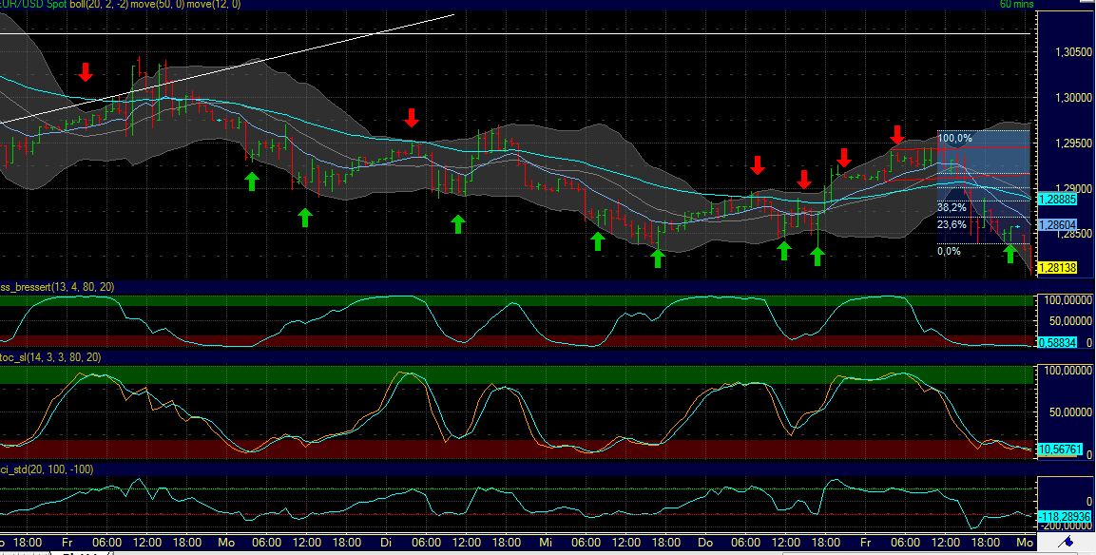1096x555 pixels.
Task: Click the red arrow above the rightmost swing high
Action: (x=897, y=136)
